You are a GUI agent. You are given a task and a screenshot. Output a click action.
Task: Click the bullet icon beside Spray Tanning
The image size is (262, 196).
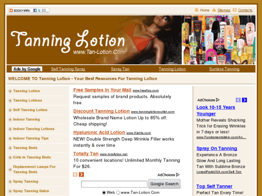click(10, 182)
